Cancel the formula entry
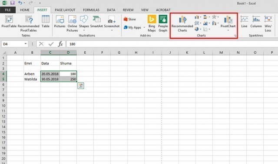The image size is (278, 164). click(x=41, y=44)
